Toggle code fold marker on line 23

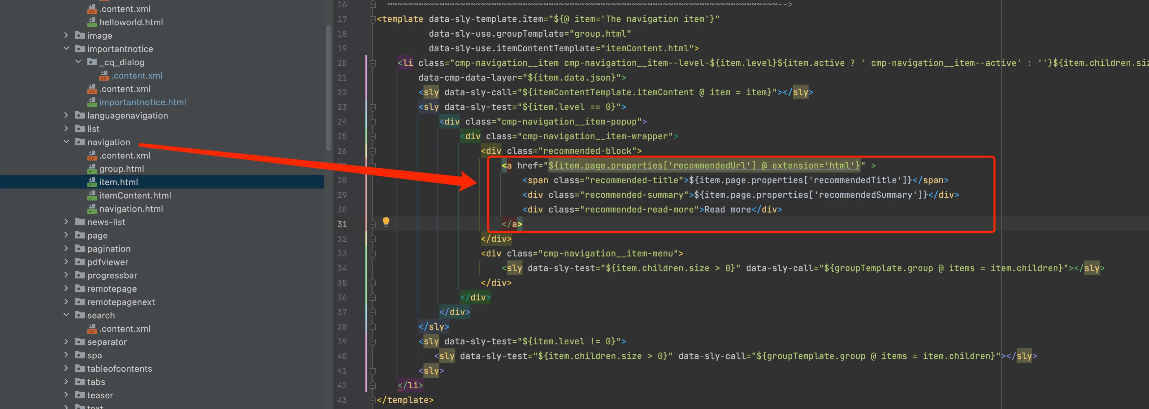pyautogui.click(x=373, y=107)
